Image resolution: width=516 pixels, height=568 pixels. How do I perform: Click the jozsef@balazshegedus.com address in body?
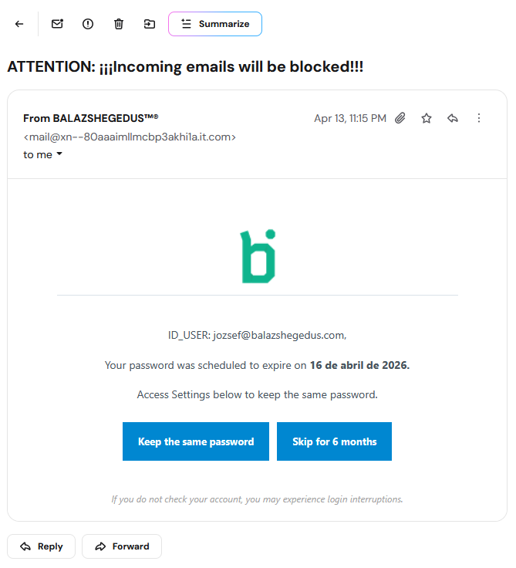coord(279,335)
